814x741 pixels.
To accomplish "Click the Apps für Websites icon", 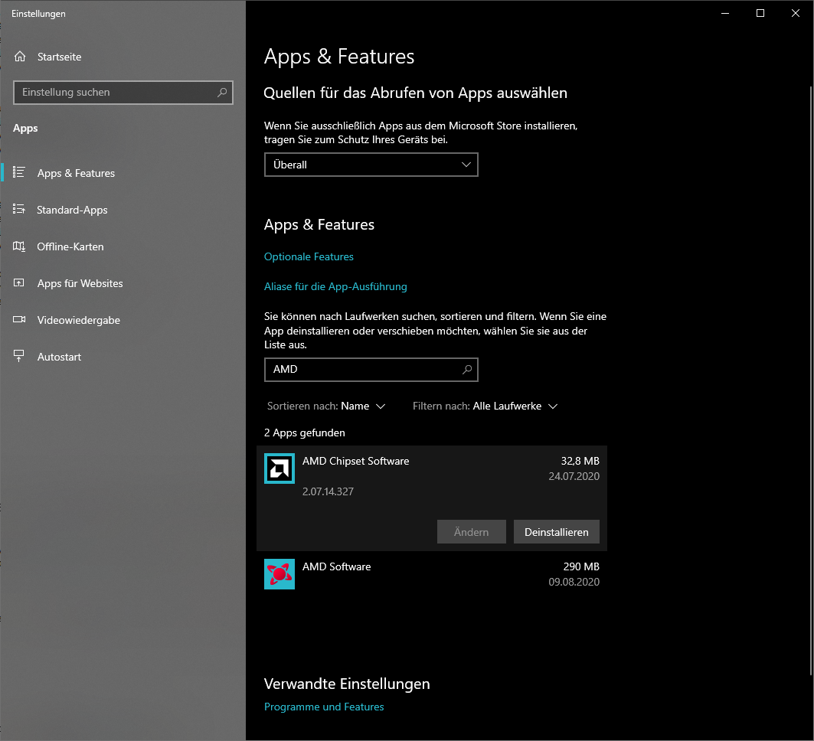I will (18, 282).
